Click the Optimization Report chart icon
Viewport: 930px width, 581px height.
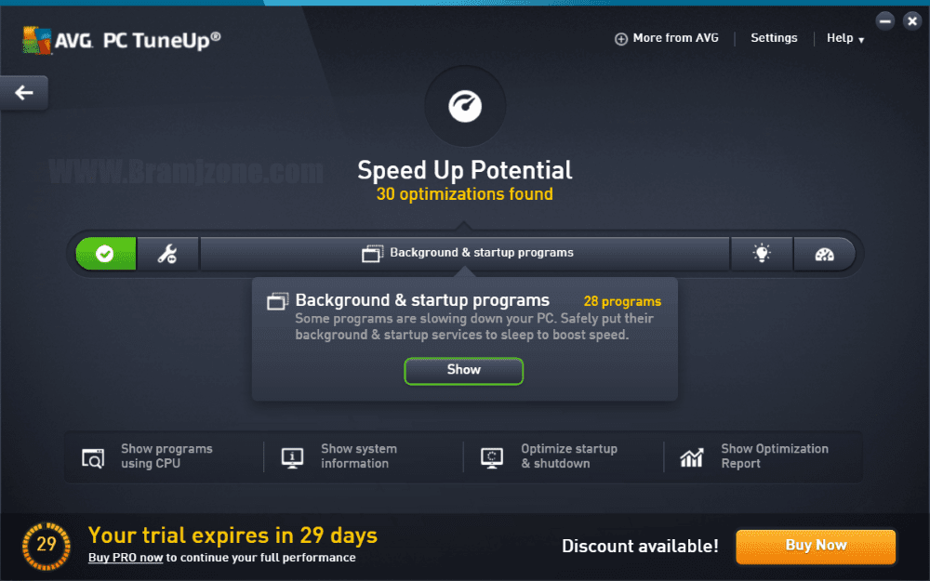pos(692,457)
